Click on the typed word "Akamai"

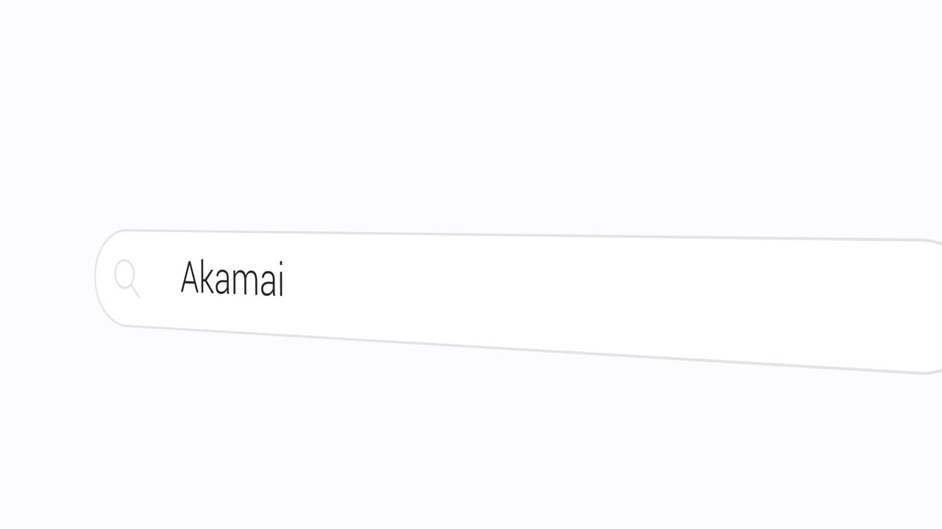pos(233,279)
